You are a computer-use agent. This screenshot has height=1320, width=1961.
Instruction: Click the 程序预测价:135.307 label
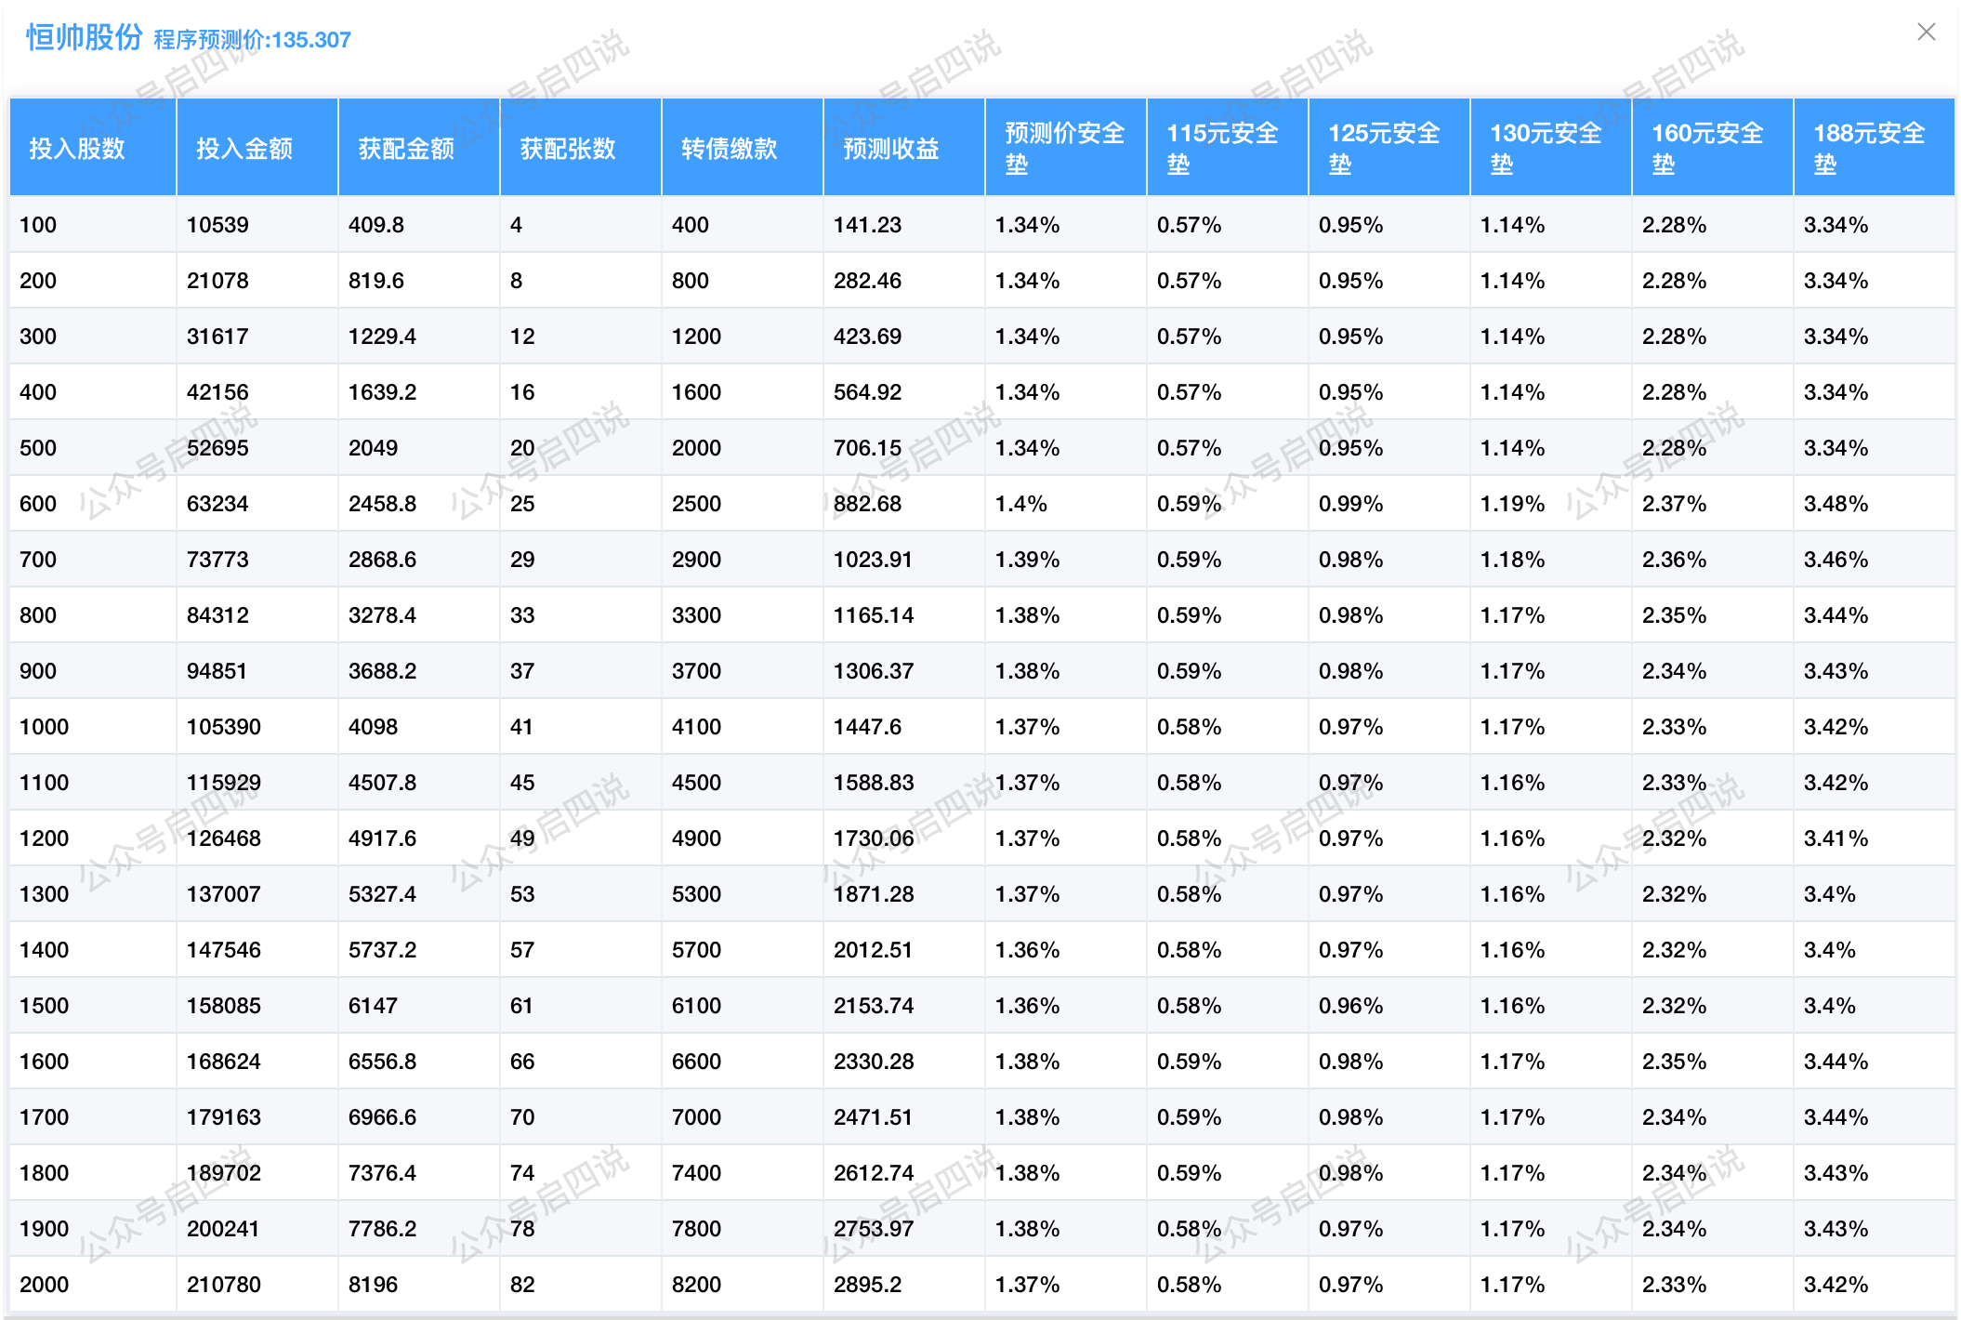[252, 40]
